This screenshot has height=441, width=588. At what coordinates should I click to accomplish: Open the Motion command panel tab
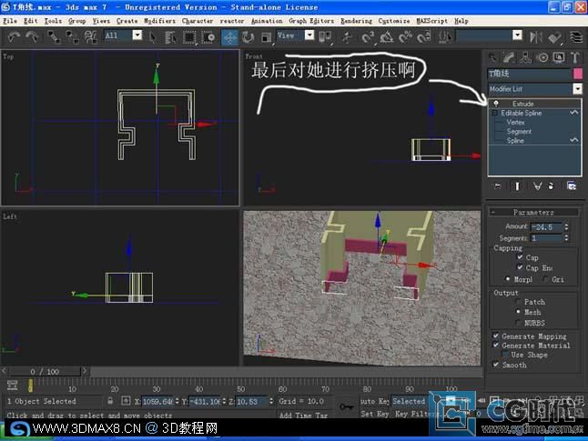(542, 57)
